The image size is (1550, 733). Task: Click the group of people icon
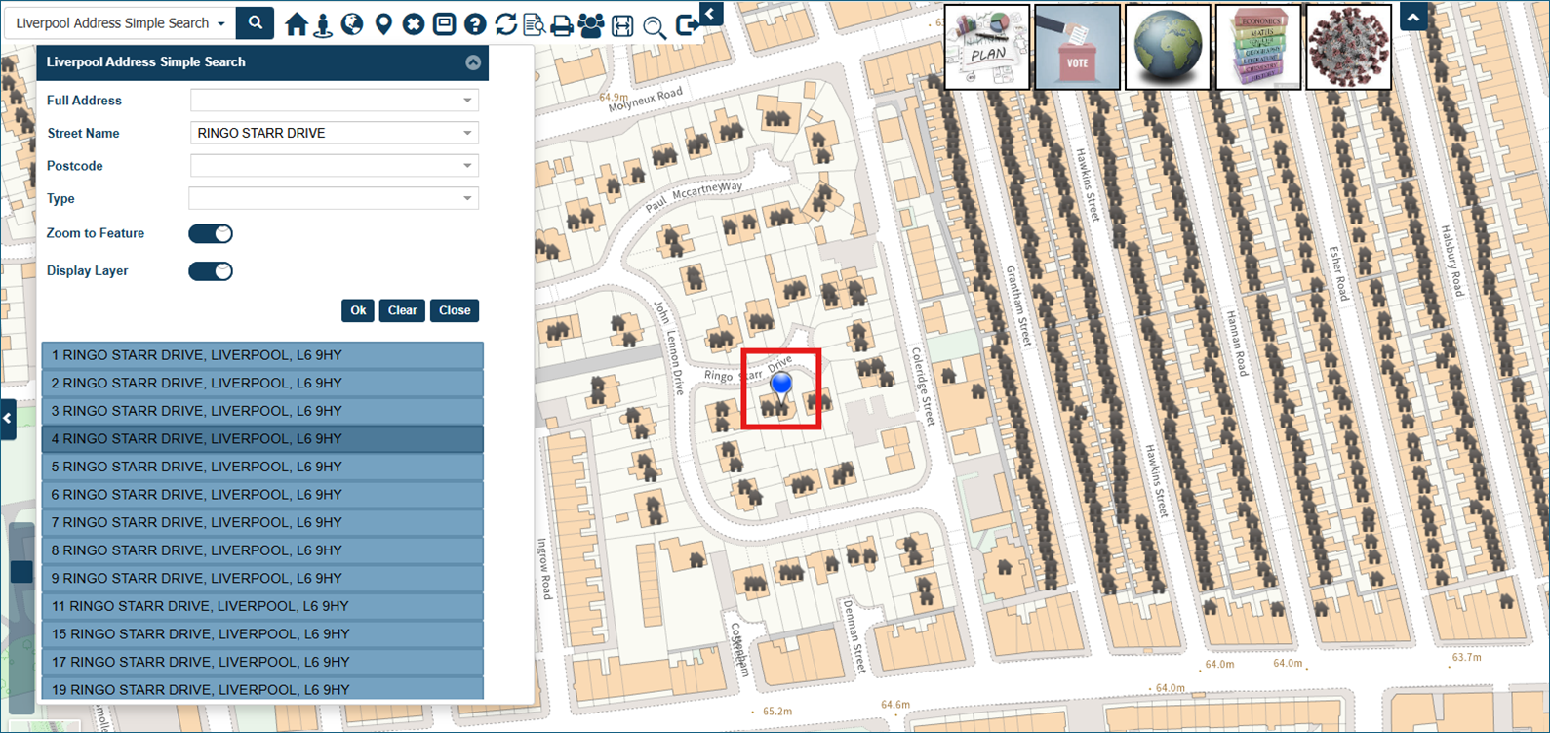point(591,25)
